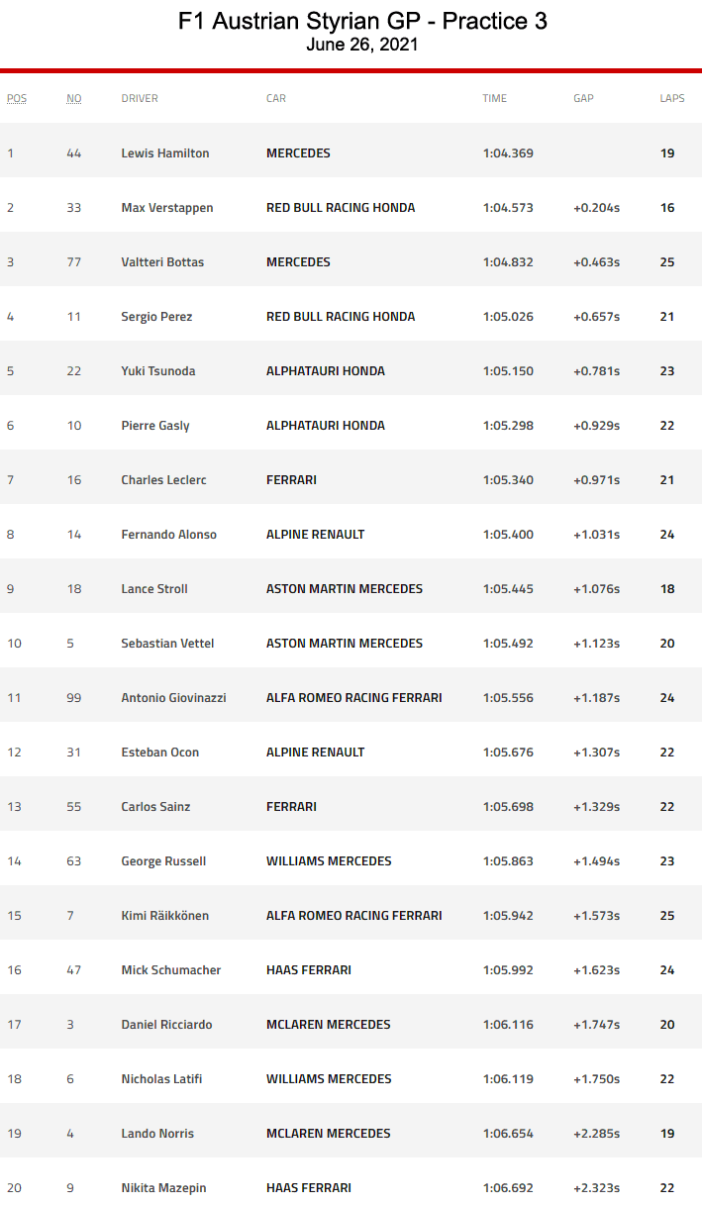Select driver Lewis Hamilton
The height and width of the screenshot is (1205, 702).
coord(165,153)
